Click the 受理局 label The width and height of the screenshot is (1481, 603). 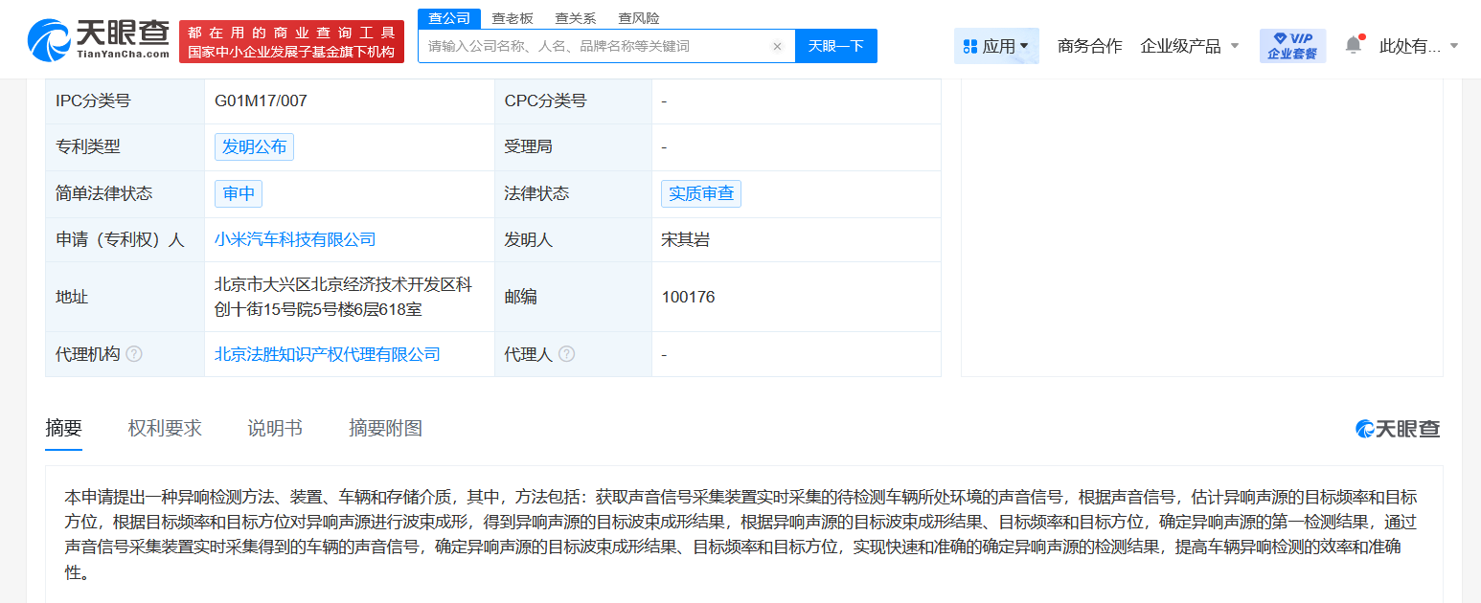(x=529, y=146)
